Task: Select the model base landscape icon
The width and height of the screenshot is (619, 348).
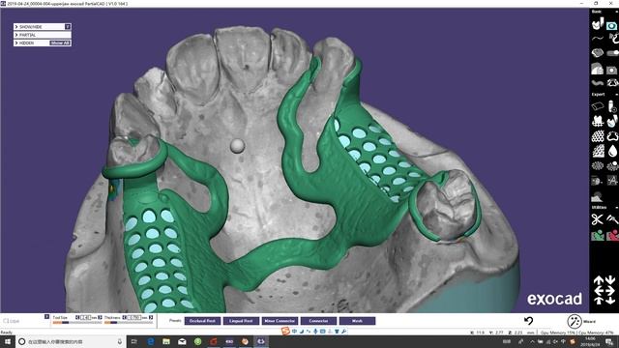Action: 597,196
